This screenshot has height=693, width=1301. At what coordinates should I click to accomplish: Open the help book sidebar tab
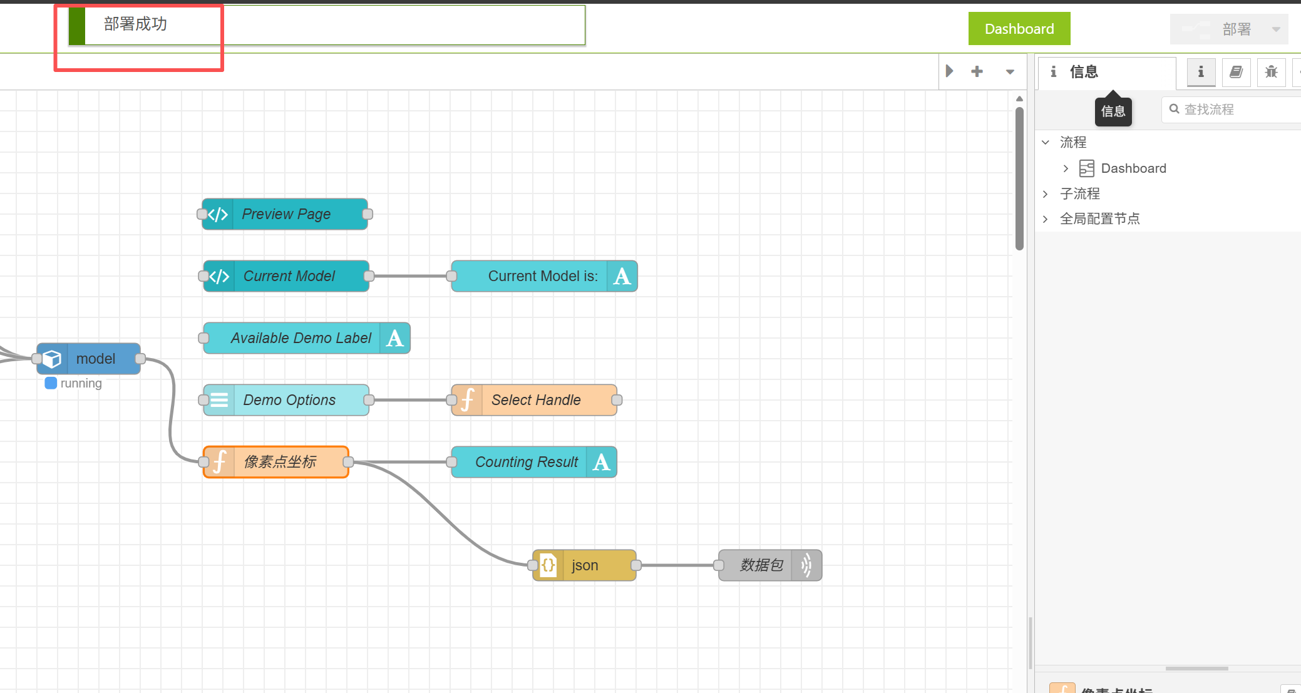point(1236,72)
